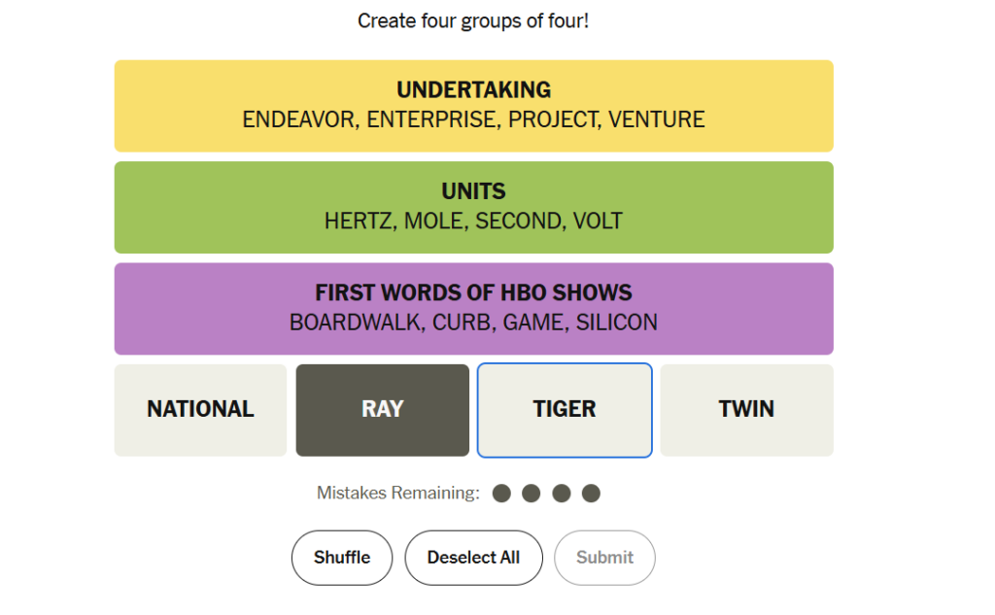Click the word HERTZ in the green group
The width and height of the screenshot is (995, 615).
tap(359, 221)
